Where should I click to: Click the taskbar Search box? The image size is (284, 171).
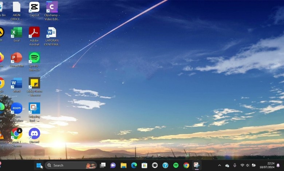71,165
